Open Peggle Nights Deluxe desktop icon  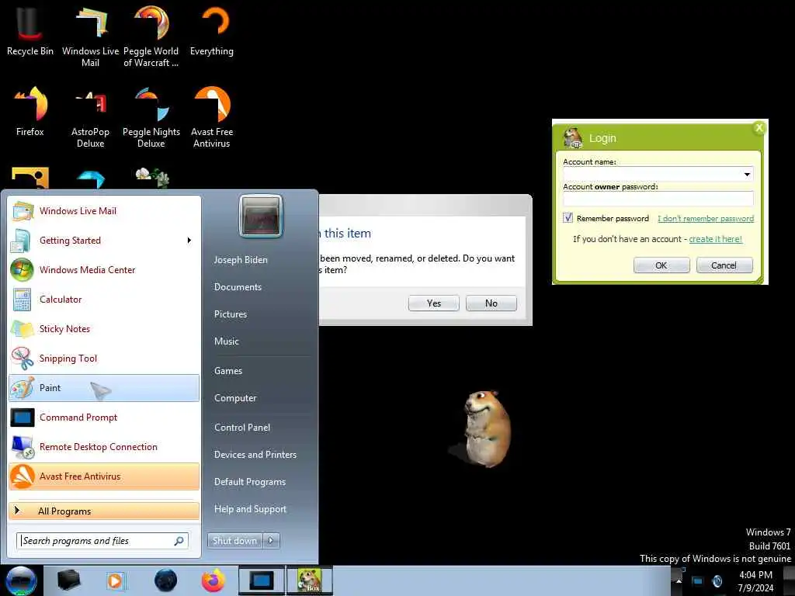point(151,118)
